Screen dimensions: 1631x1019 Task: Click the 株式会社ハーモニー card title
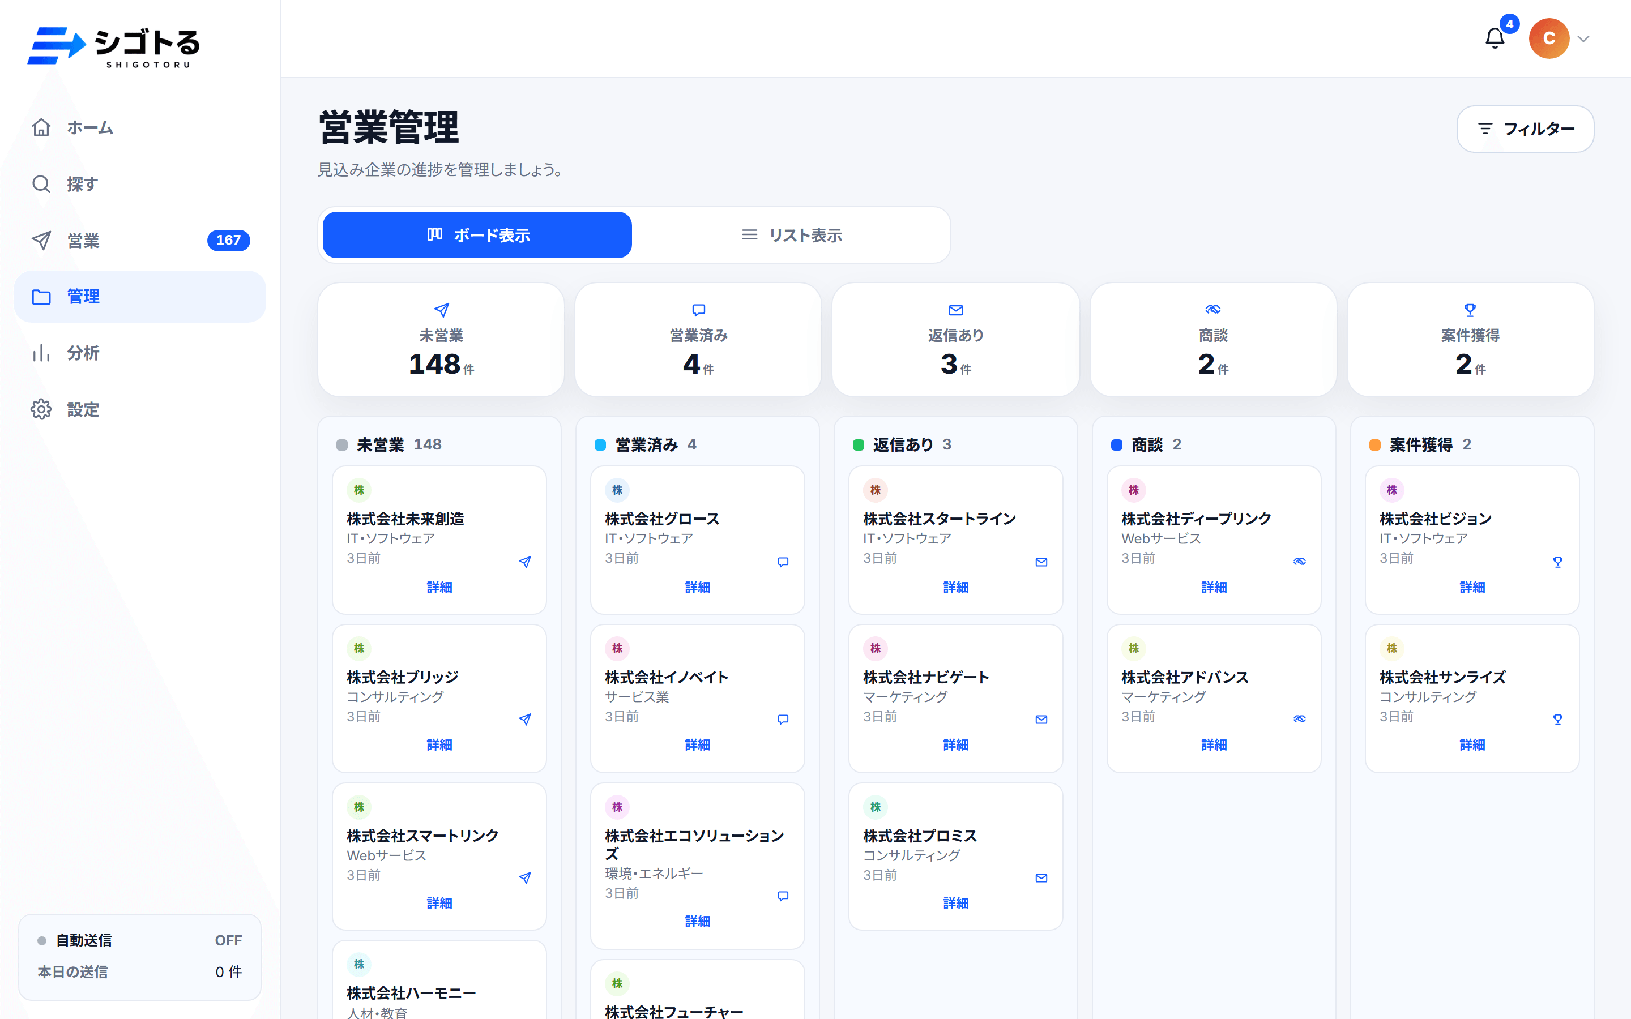tap(411, 993)
